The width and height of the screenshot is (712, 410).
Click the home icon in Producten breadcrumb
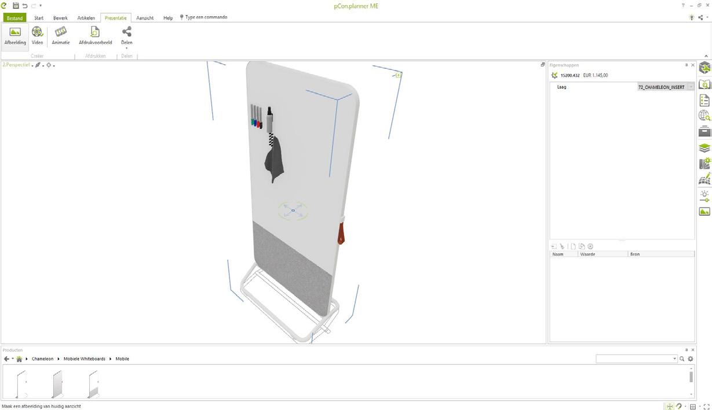[x=19, y=359]
